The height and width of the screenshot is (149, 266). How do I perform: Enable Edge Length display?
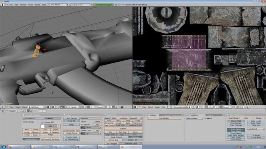point(256,121)
